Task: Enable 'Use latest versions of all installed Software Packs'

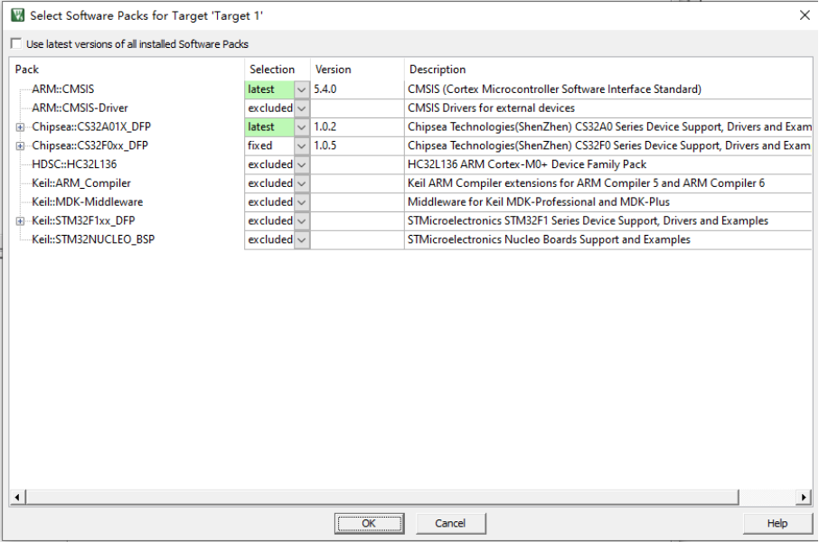Action: click(16, 44)
